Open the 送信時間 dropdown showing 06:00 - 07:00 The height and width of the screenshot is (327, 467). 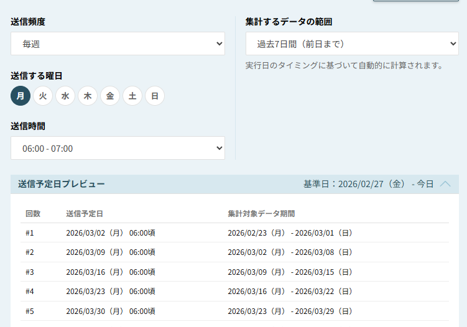118,148
